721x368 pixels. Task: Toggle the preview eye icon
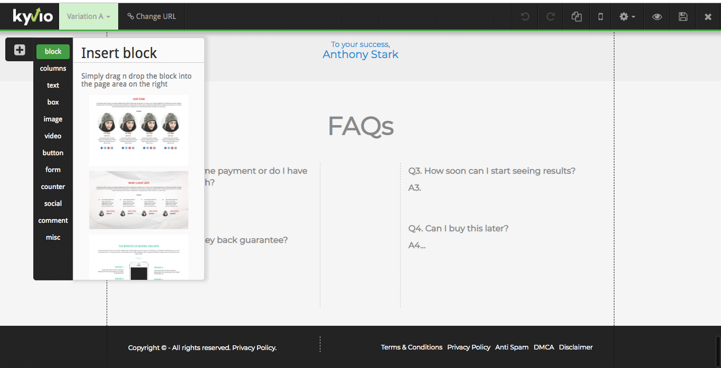coord(657,16)
